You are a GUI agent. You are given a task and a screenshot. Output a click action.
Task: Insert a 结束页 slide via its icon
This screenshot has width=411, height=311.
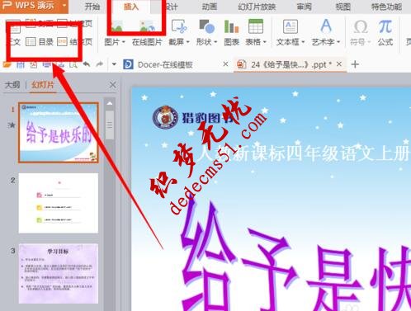tap(62, 42)
